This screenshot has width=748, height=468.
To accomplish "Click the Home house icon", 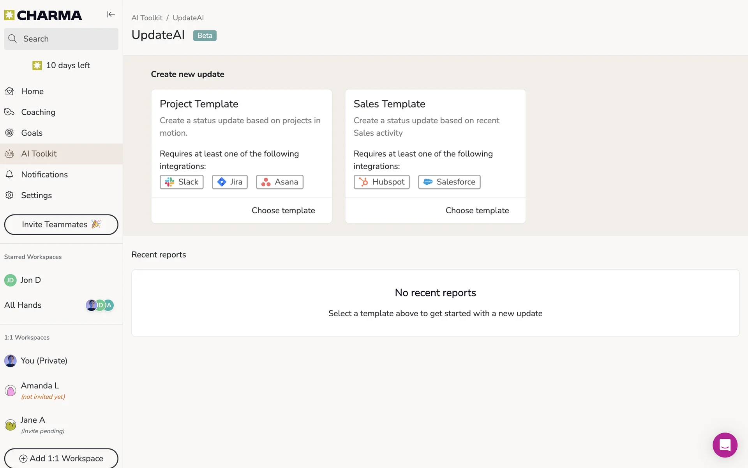I will 9,91.
